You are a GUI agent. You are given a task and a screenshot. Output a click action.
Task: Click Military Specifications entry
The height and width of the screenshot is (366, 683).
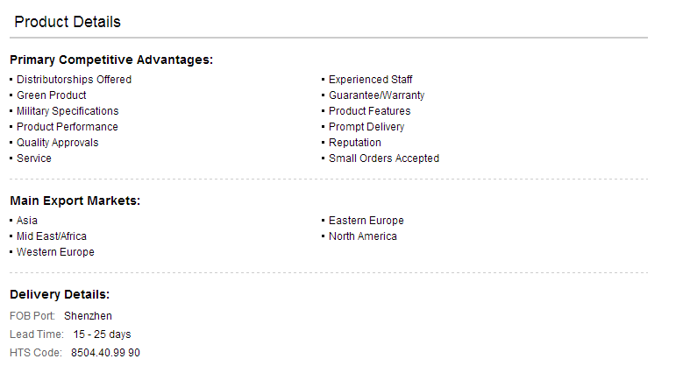tap(68, 111)
